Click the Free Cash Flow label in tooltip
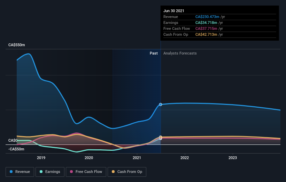The height and width of the screenshot is (182, 286). (177, 28)
